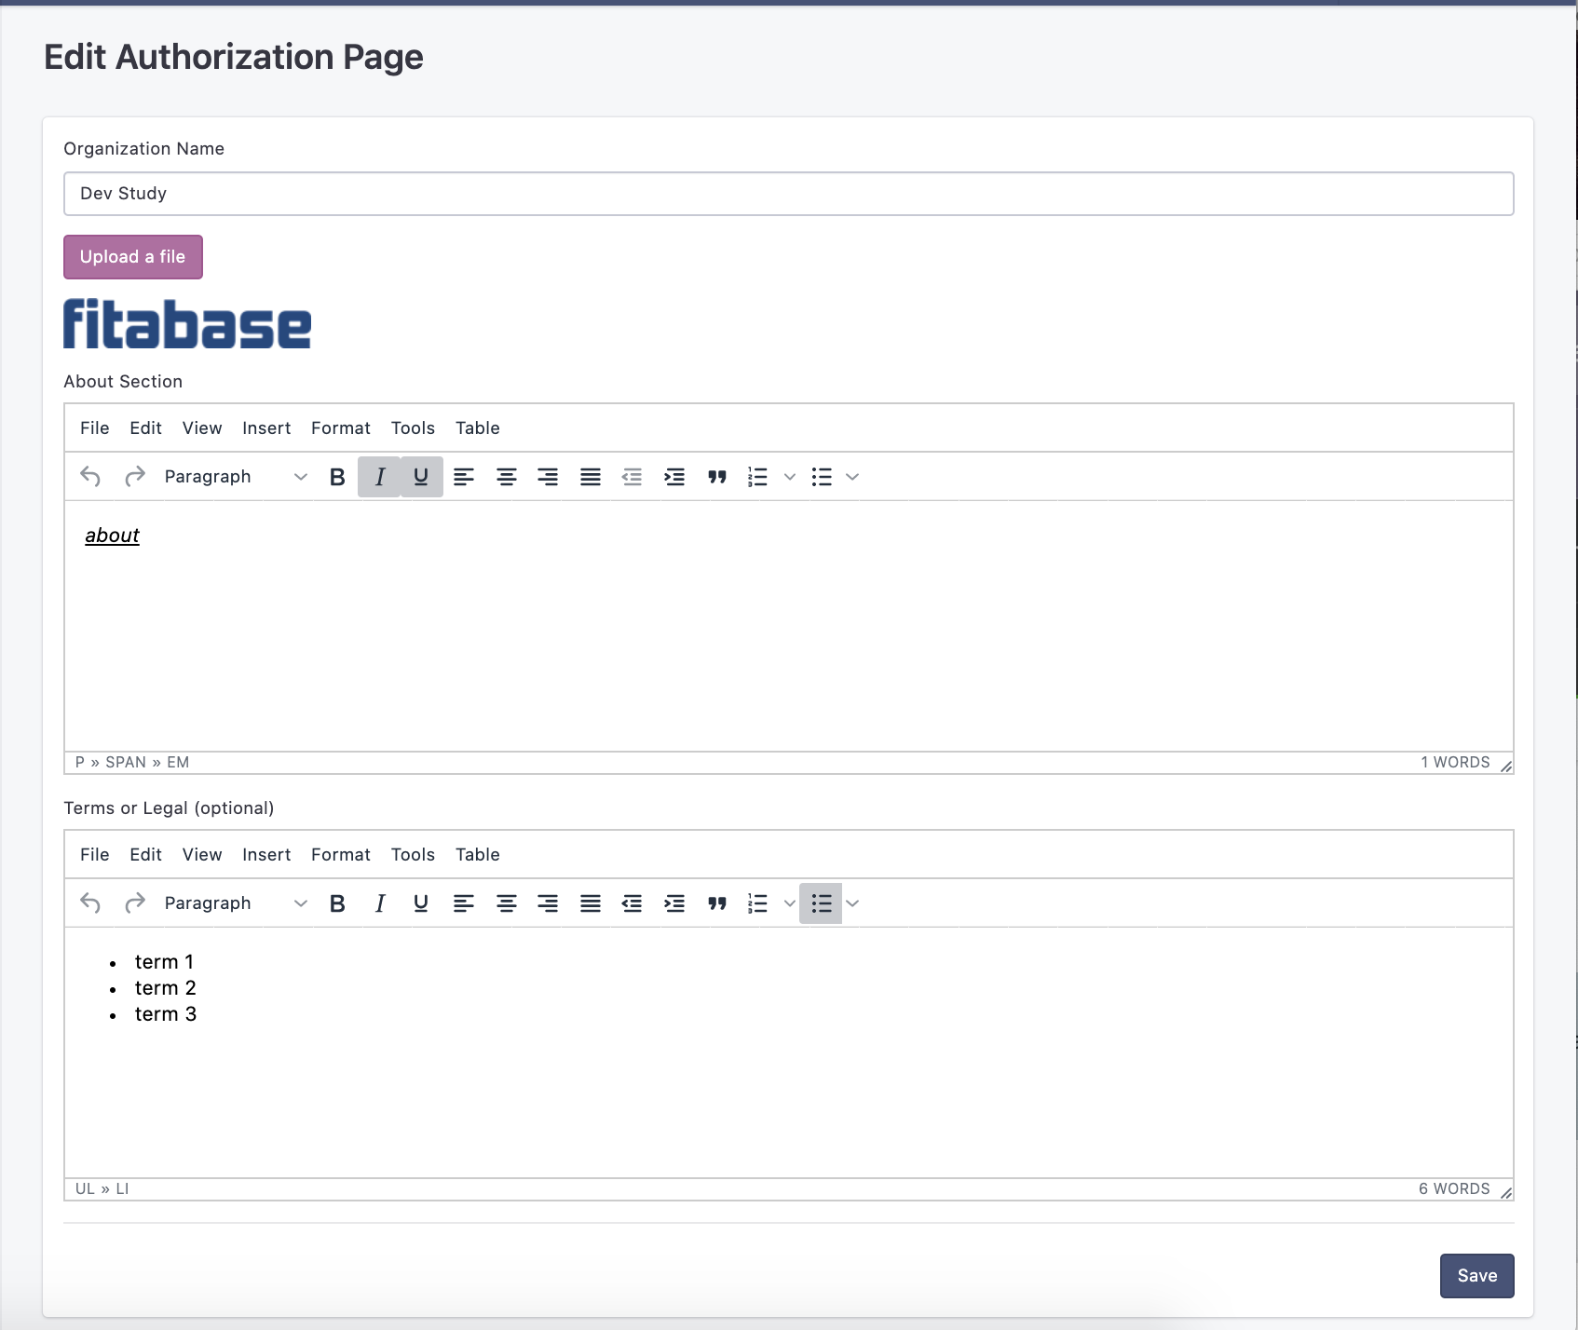Open numbered list styles in Terms or Legal
1578x1330 pixels.
(x=790, y=903)
